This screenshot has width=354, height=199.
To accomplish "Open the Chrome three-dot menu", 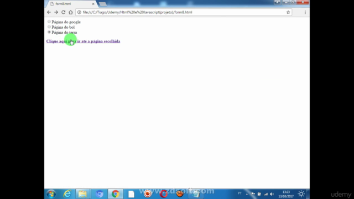I will [305, 12].
